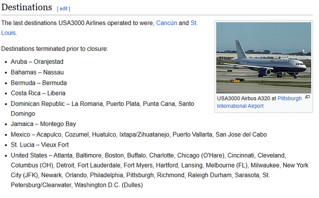Click the Aruba – Oranjestad list item

37,62
